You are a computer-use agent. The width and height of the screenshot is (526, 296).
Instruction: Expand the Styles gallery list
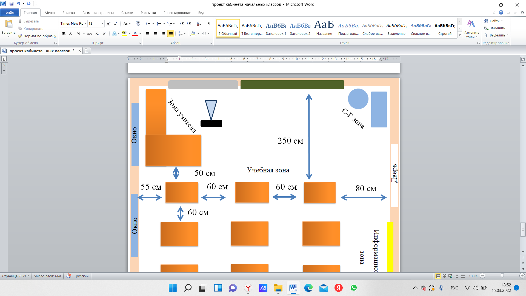(460, 36)
